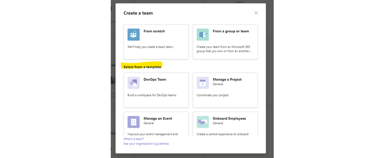
Task: Select the Onboard Employees template card
Action: pos(225,124)
